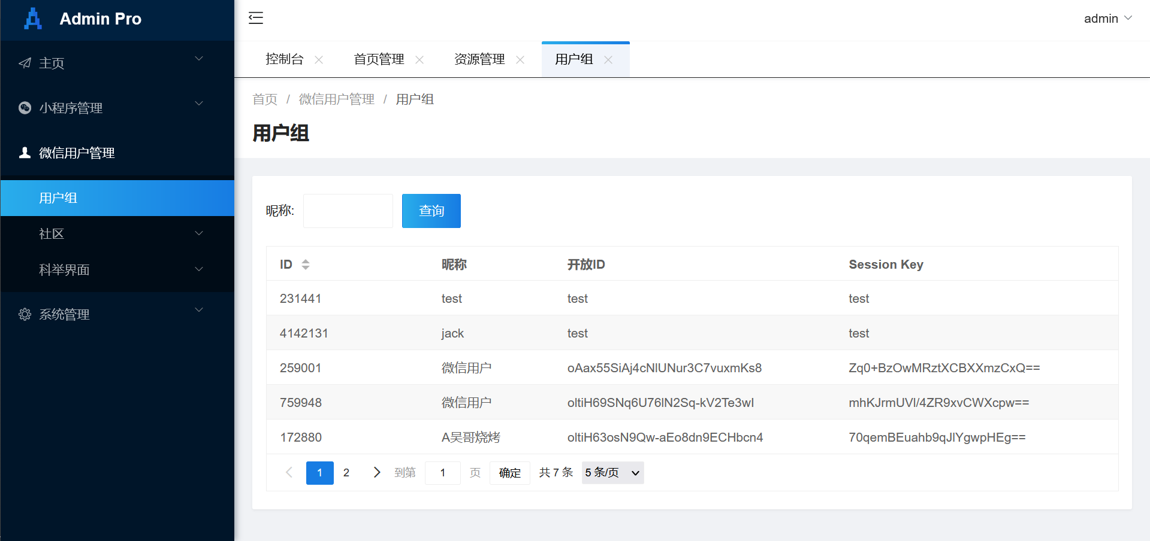Viewport: 1150px width, 541px height.
Task: Click ID cell 4142131
Action: [304, 333]
